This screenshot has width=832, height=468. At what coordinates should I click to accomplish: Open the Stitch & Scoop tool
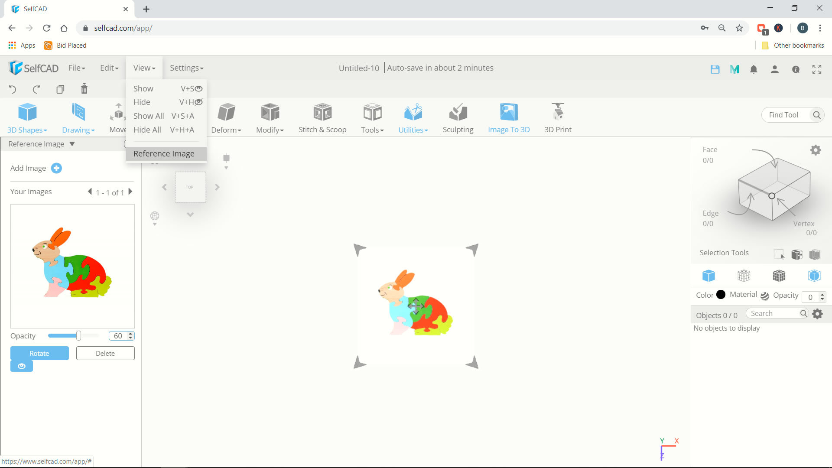(322, 118)
